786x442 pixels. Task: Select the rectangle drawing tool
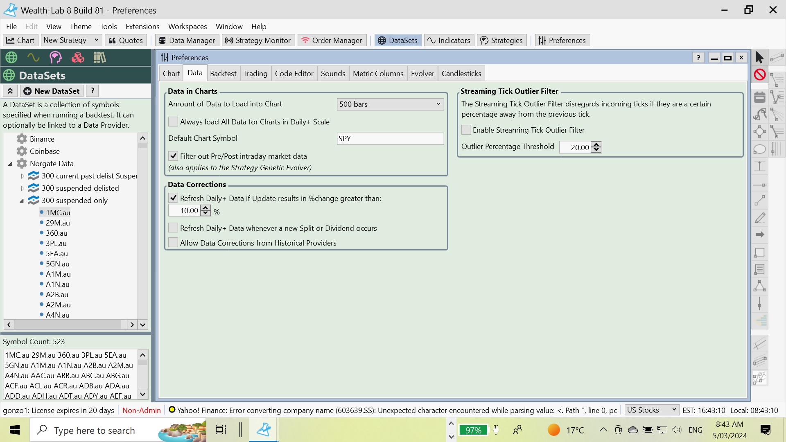[759, 252]
